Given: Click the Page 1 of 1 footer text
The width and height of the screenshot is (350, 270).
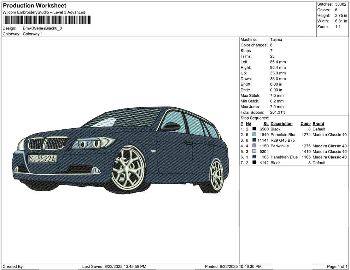Looking at the screenshot, I should [337, 266].
